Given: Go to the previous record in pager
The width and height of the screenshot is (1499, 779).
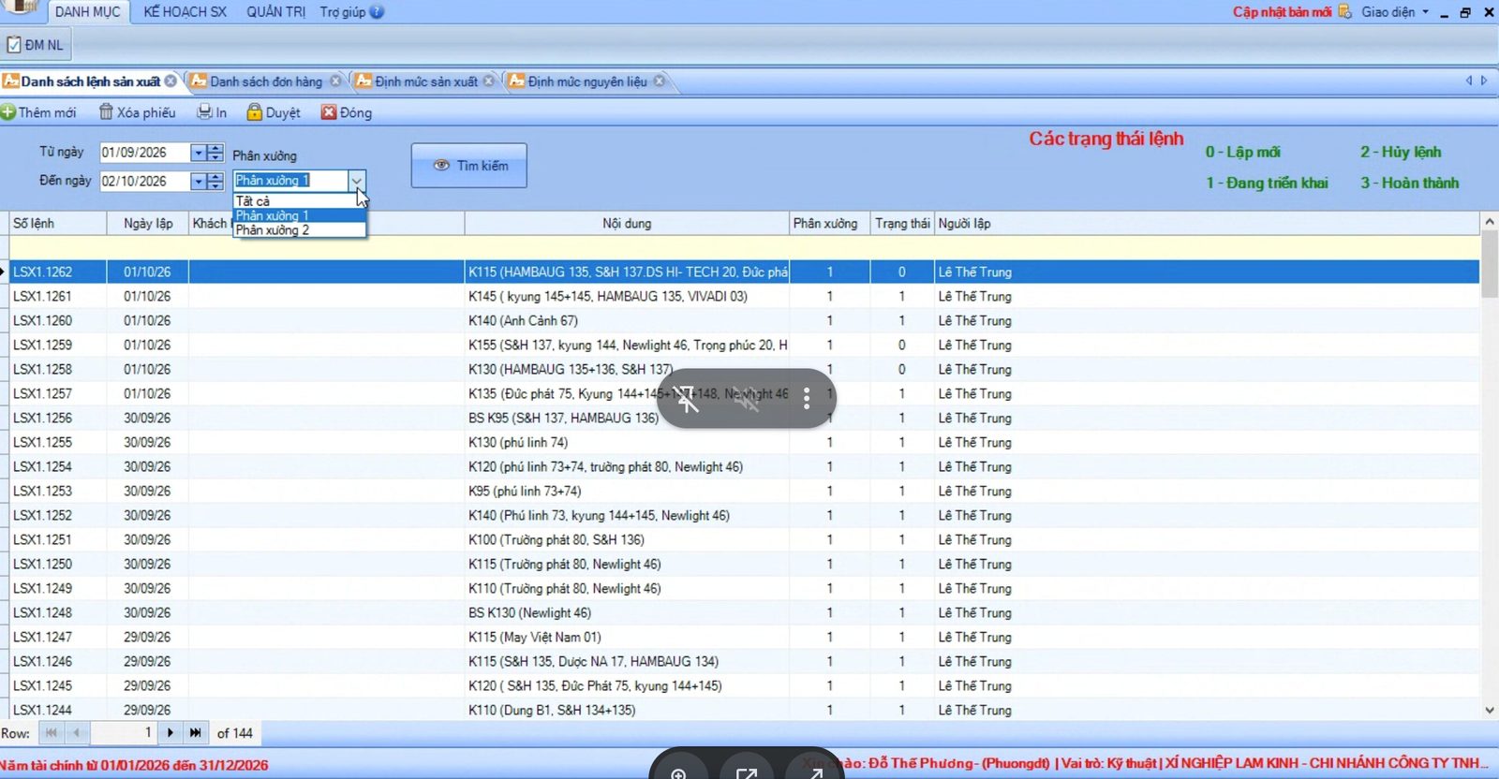Looking at the screenshot, I should pos(76,733).
